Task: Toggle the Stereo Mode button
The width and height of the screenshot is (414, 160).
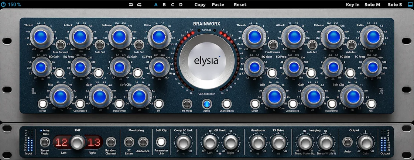Action: 45,142
